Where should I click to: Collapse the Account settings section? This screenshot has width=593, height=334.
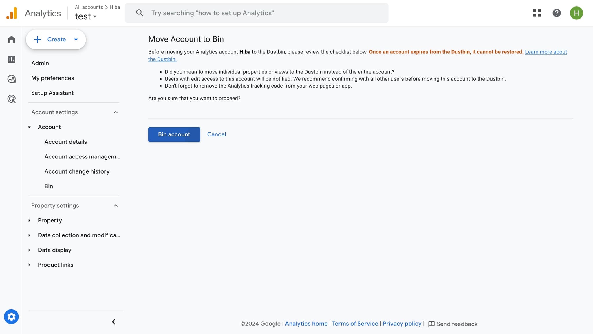(116, 112)
